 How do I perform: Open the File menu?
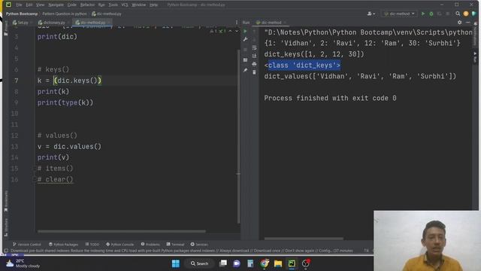click(19, 5)
